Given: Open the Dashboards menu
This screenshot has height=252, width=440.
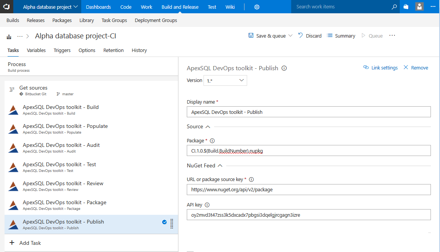Looking at the screenshot, I should [98, 7].
